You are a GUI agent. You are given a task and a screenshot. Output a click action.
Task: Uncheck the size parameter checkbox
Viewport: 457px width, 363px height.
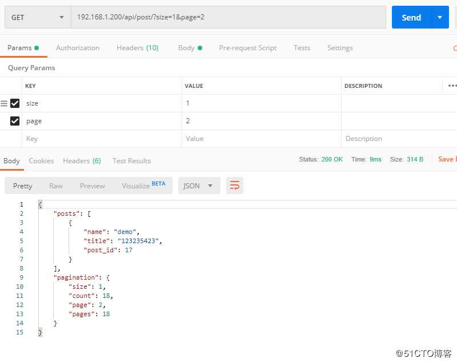pos(15,103)
